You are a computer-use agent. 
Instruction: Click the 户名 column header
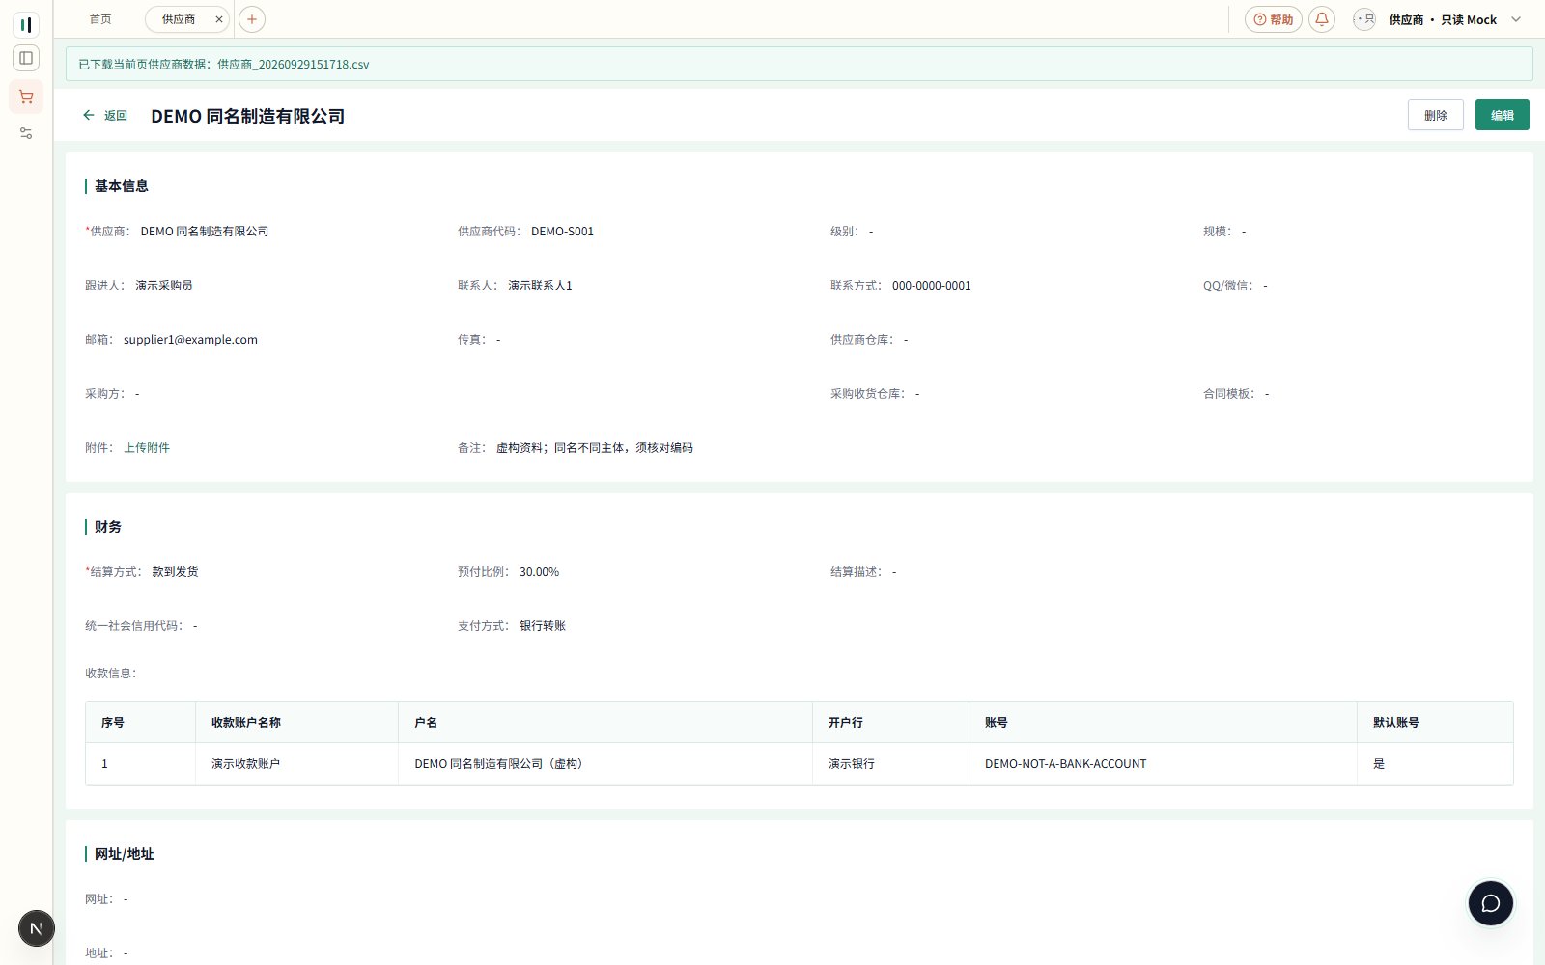click(x=605, y=723)
